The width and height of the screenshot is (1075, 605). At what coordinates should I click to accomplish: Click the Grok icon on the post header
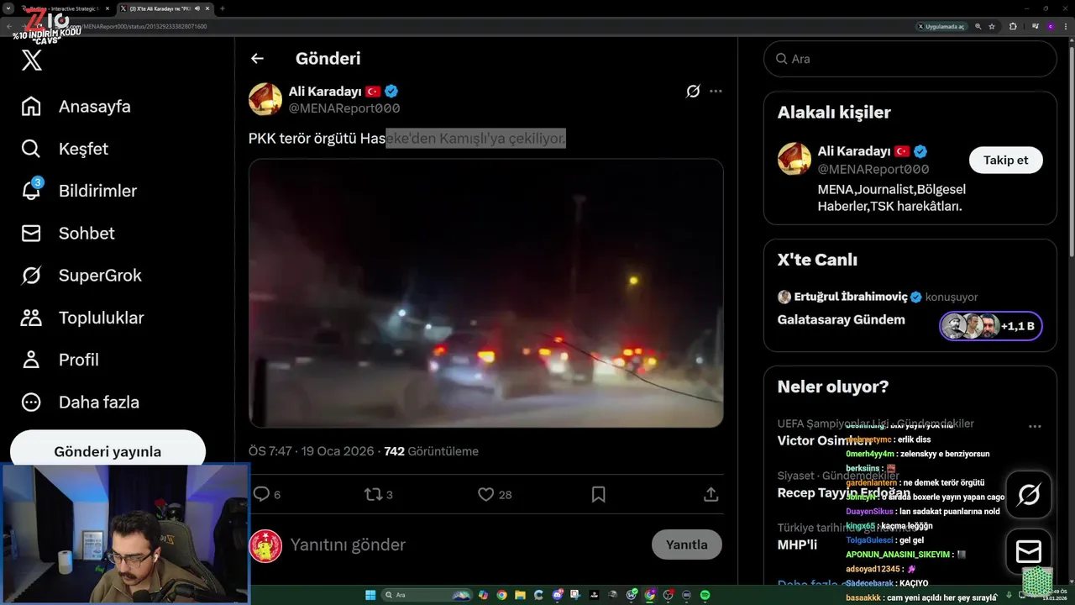tap(693, 91)
